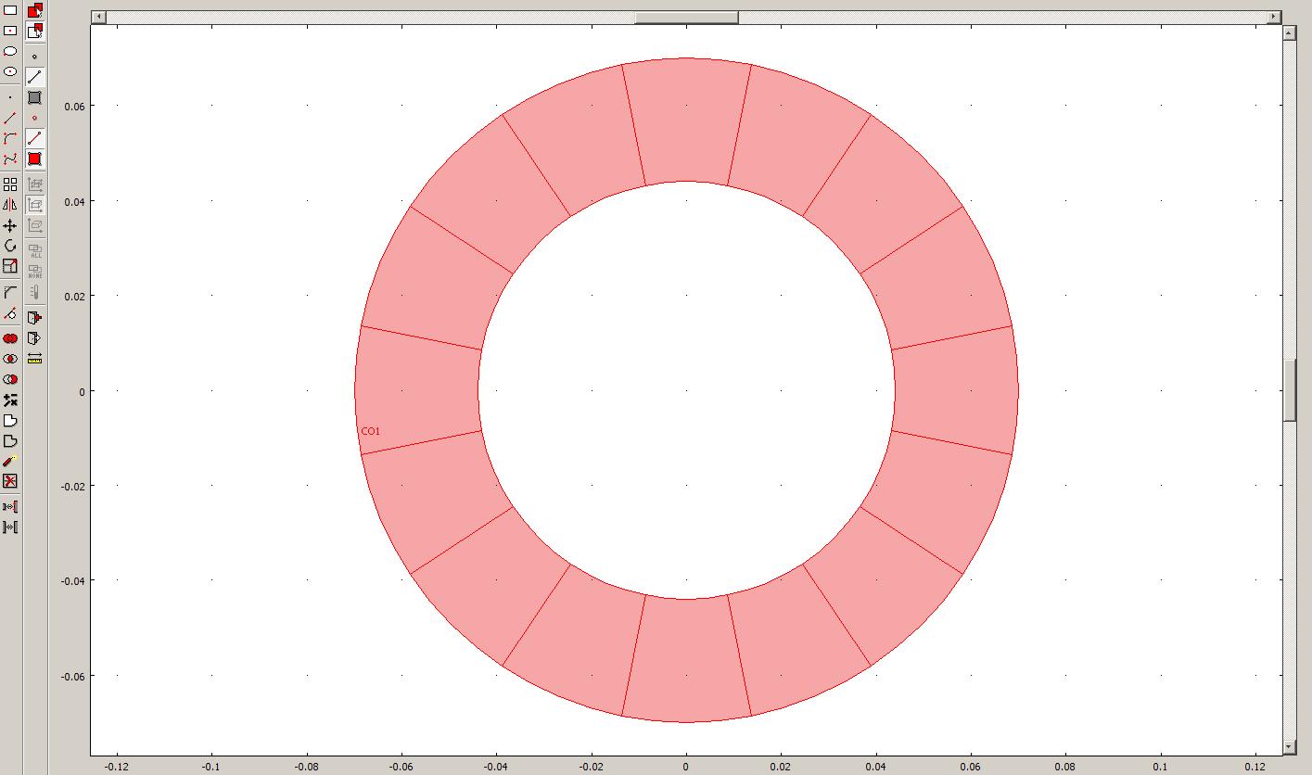This screenshot has width=1312, height=775.
Task: Toggle the filled red square render button
Action: 34,159
